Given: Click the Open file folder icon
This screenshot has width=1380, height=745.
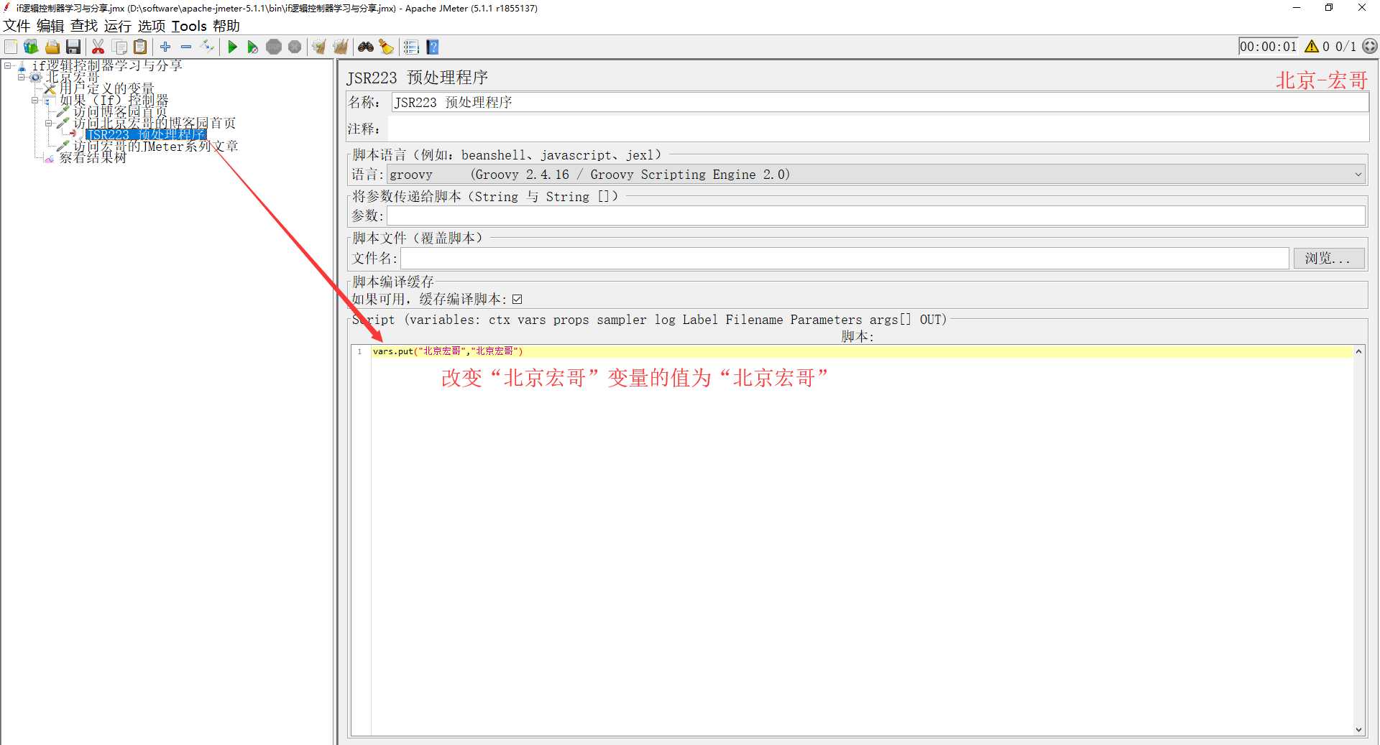Looking at the screenshot, I should (52, 47).
